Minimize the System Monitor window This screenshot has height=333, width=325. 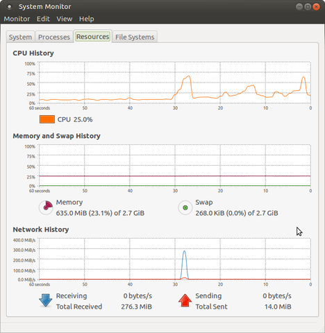[299, 7]
